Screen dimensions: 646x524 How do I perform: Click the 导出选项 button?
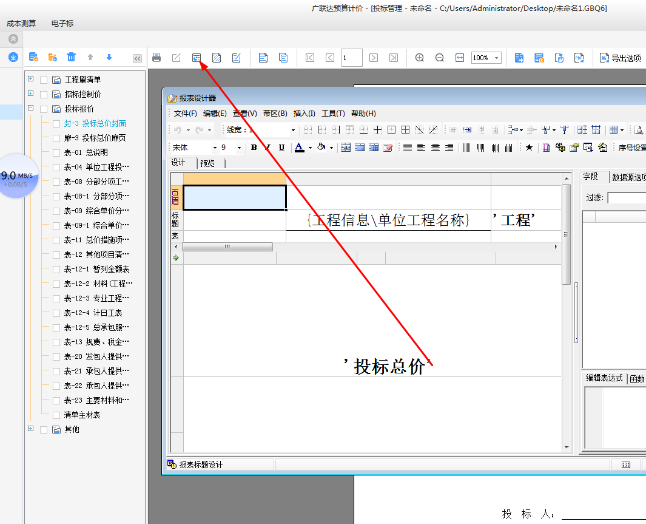click(620, 58)
